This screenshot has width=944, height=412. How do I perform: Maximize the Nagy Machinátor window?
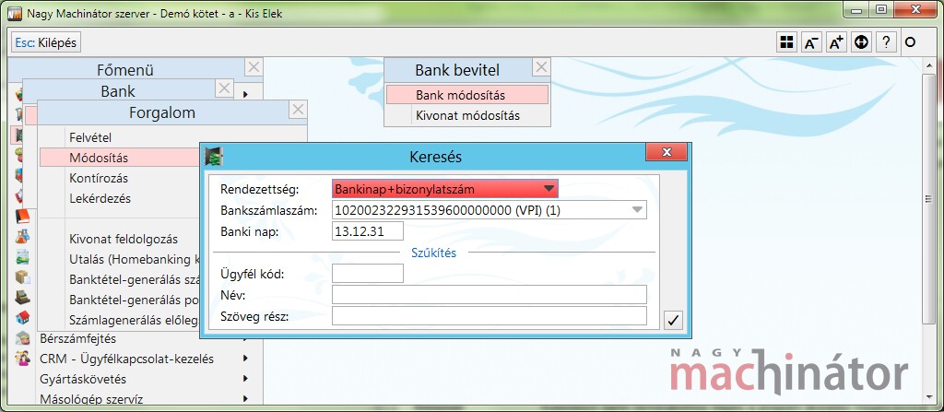(881, 9)
